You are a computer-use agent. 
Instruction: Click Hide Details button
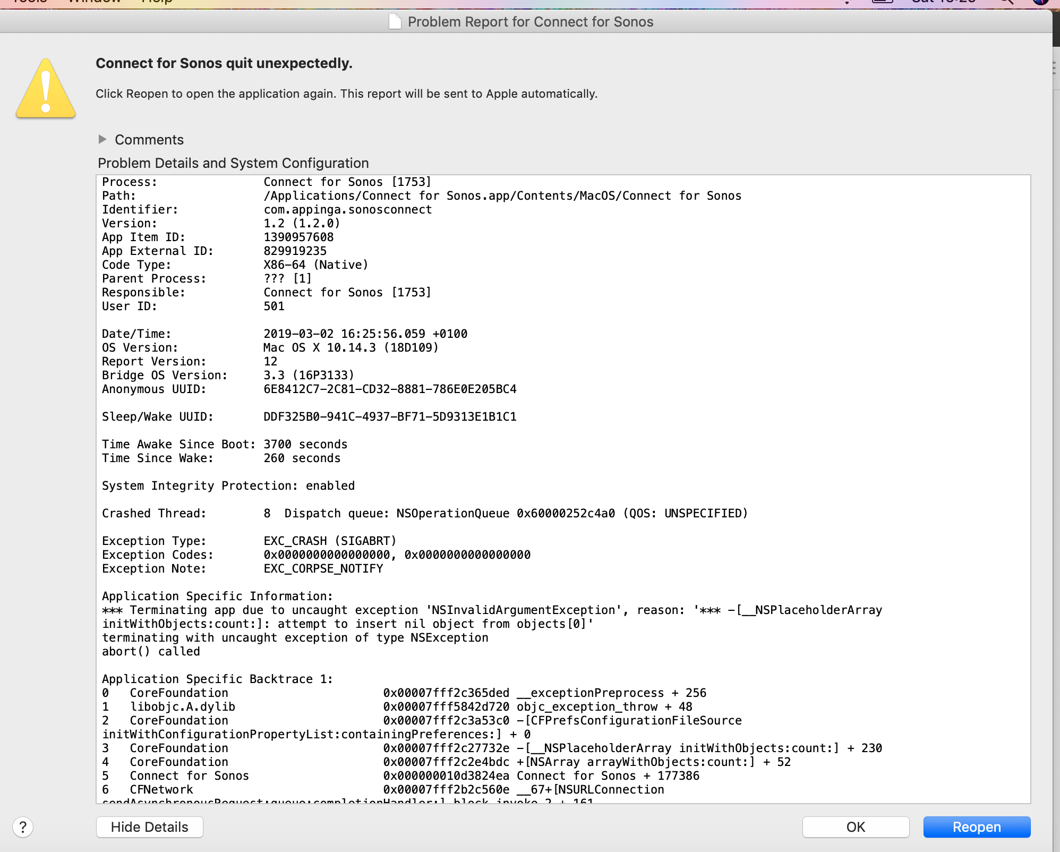click(x=150, y=827)
